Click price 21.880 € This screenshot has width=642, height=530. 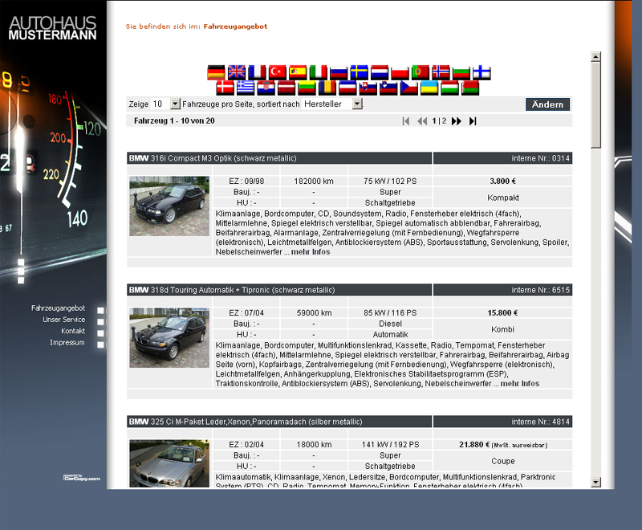[474, 445]
